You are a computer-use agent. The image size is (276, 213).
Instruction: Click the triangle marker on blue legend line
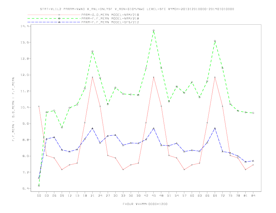[59, 22]
